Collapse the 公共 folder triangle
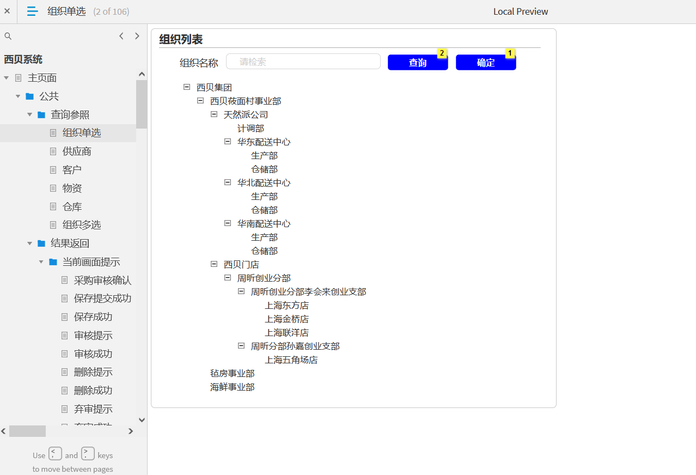This screenshot has width=696, height=475. [x=18, y=96]
